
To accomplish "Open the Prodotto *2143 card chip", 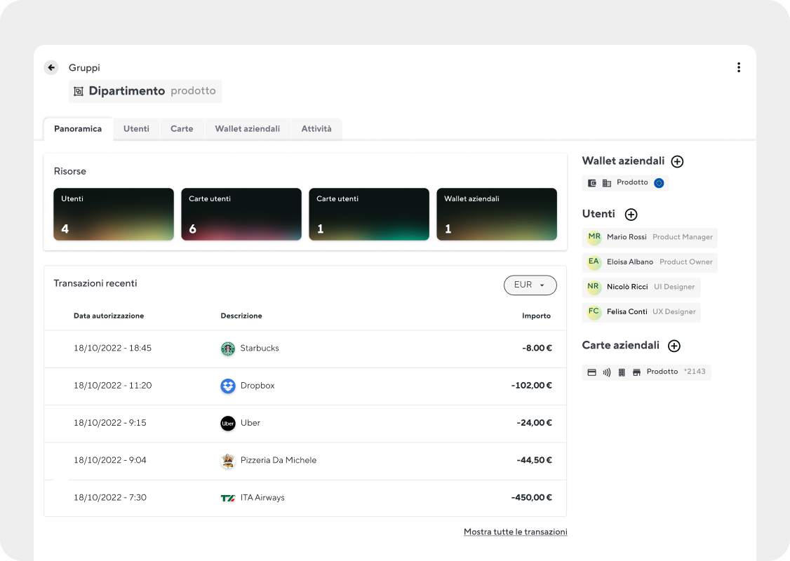I will [646, 372].
